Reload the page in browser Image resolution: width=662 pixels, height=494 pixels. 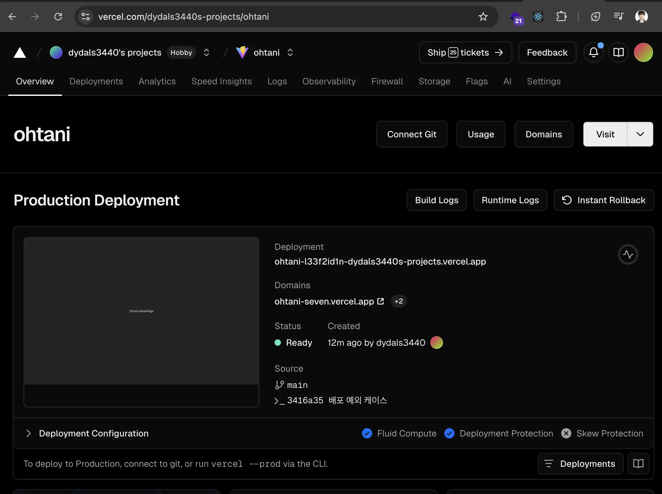(x=58, y=17)
